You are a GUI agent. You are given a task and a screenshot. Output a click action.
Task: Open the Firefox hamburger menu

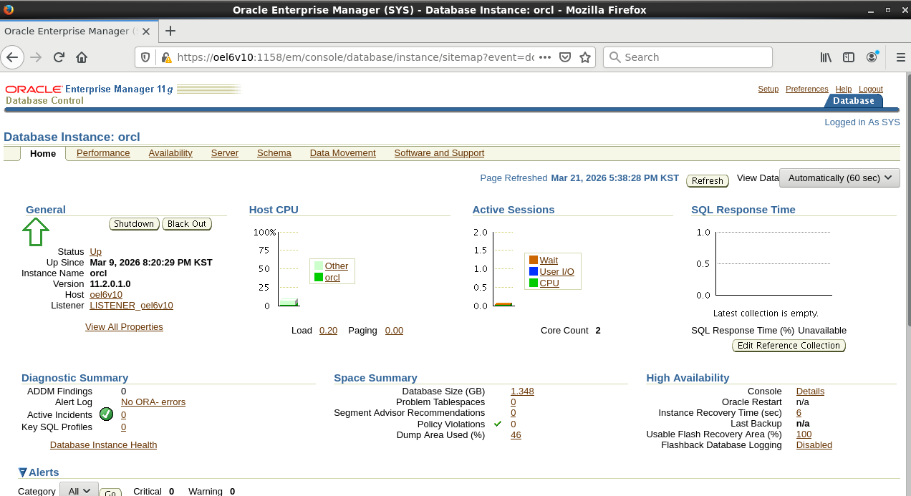click(900, 57)
